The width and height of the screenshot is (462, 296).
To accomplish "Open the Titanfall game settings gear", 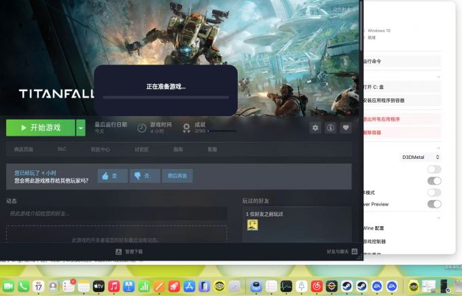I will tap(315, 128).
